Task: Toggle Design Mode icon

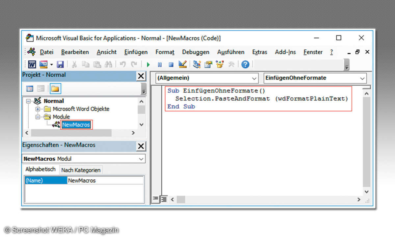Action: pos(183,64)
